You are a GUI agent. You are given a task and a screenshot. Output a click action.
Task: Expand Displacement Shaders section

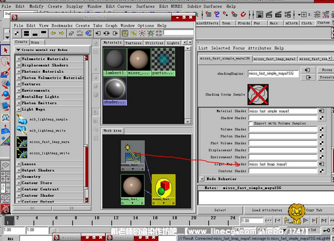[x=19, y=65]
